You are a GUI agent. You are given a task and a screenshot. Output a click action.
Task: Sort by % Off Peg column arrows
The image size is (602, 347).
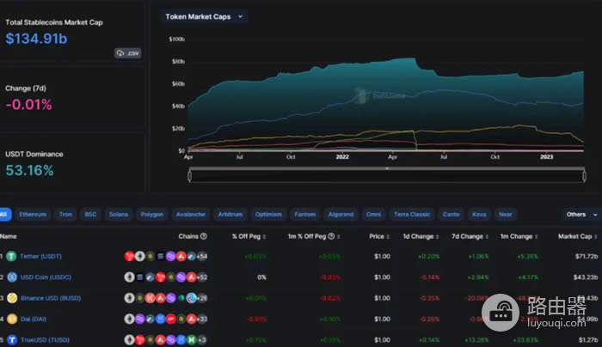[265, 236]
